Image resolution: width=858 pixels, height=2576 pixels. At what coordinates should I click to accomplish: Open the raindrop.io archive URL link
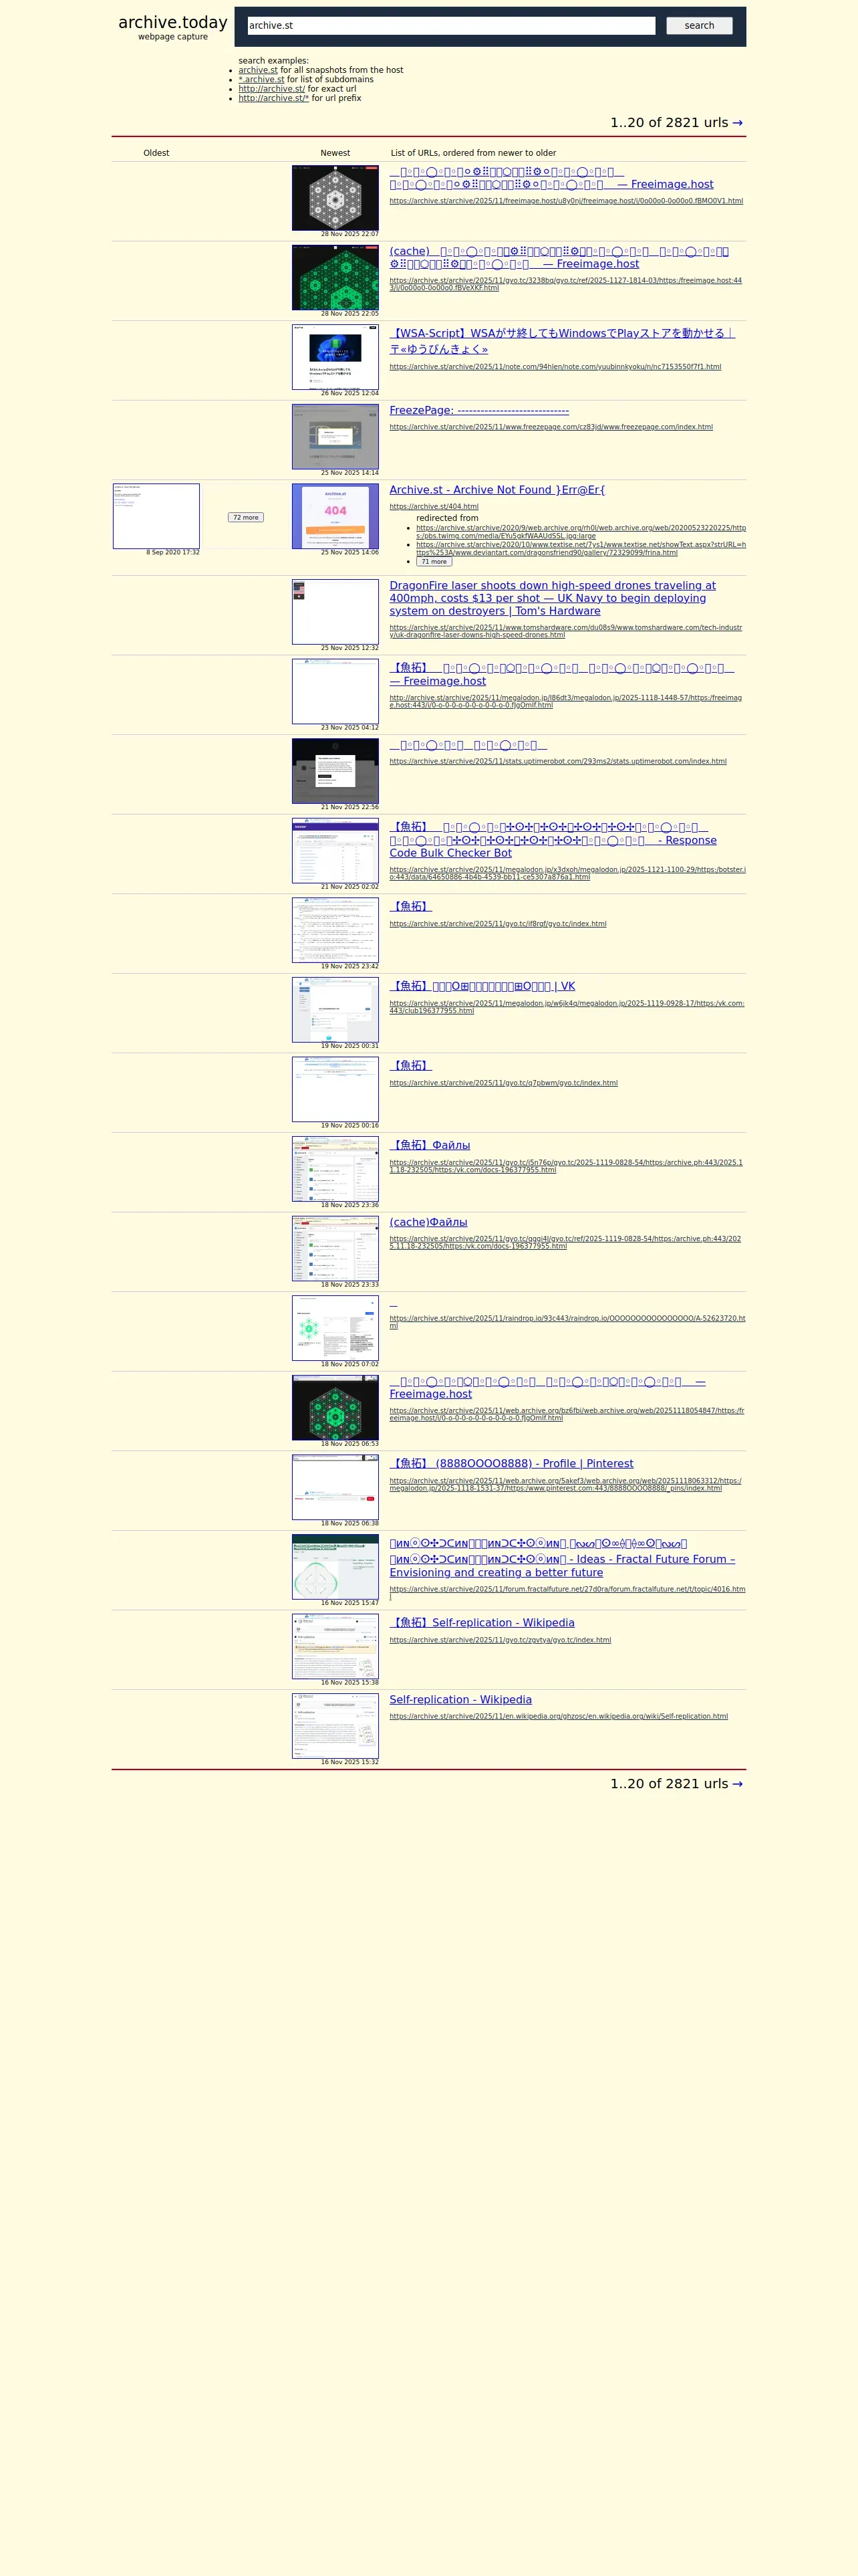click(x=567, y=1322)
